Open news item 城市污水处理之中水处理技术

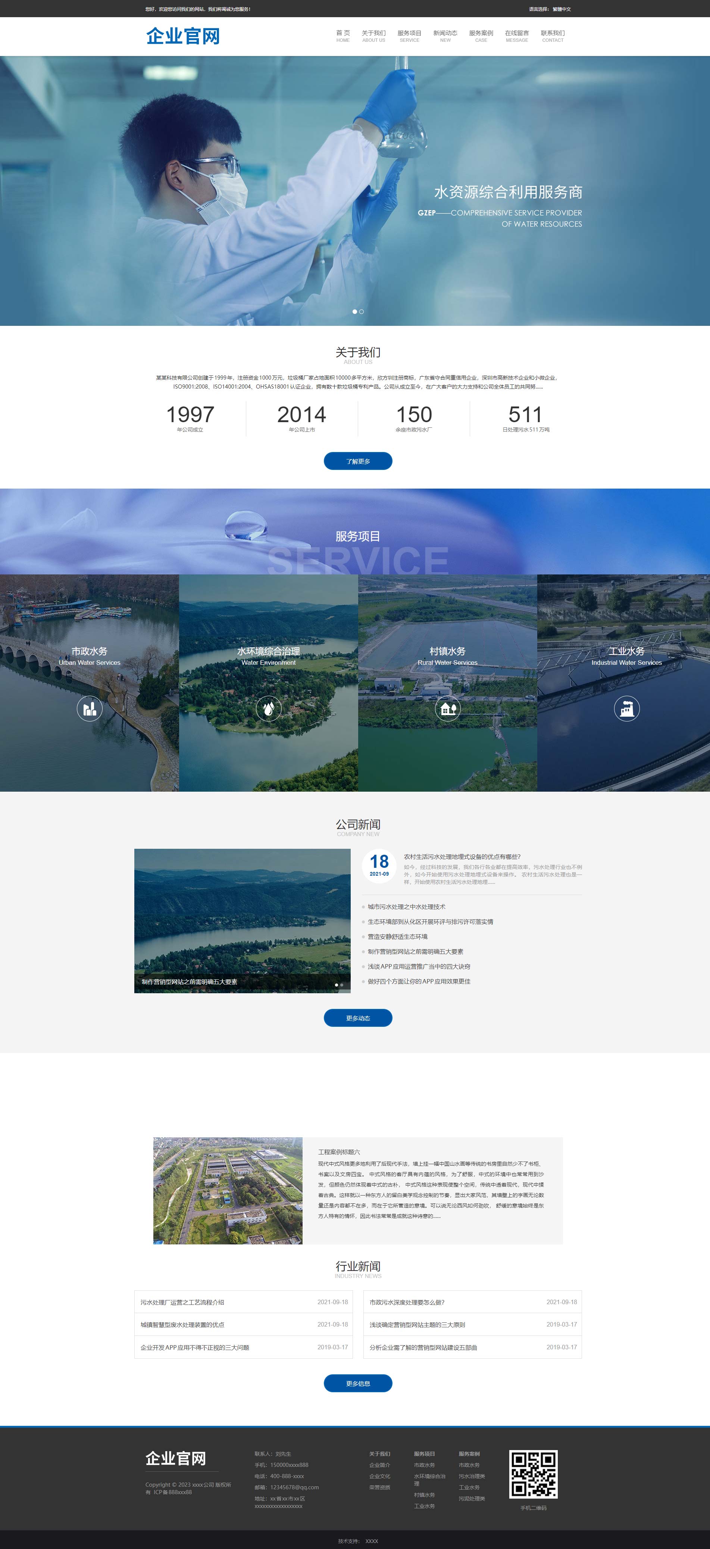click(406, 907)
